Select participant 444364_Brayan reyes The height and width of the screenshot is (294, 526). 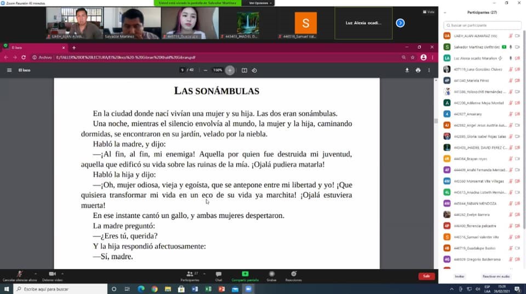[x=482, y=159]
